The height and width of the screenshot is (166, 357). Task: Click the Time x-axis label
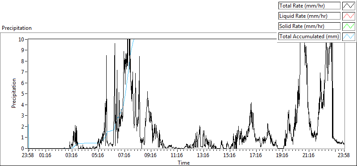(184, 162)
